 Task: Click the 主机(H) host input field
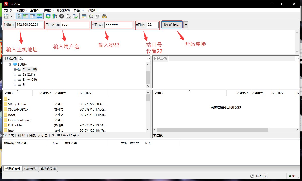29,25
